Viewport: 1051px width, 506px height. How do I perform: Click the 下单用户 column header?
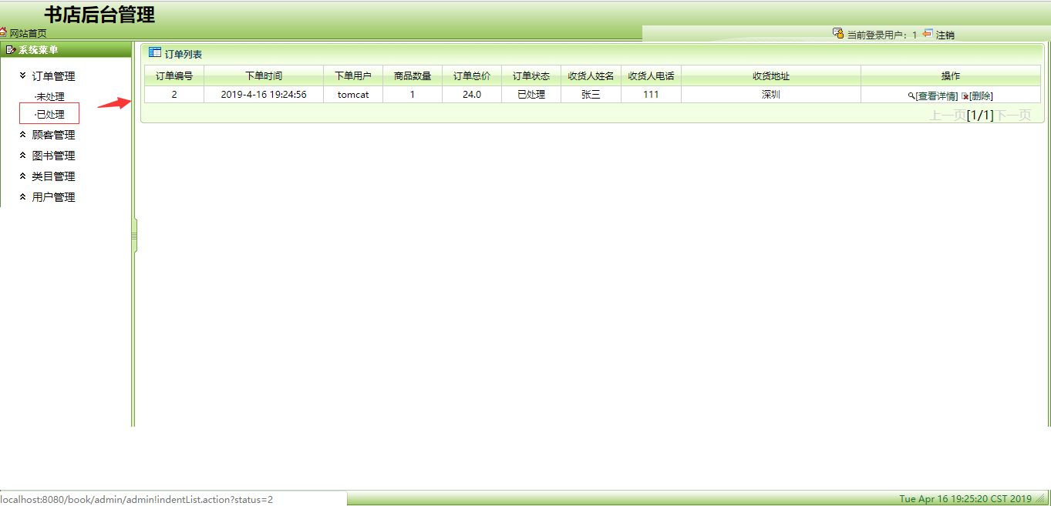tap(353, 75)
